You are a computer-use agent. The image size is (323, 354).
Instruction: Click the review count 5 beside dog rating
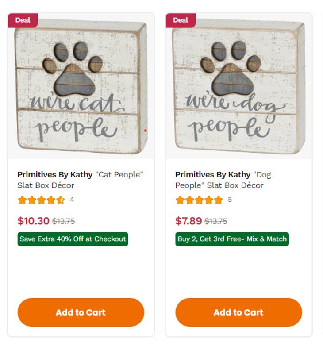pos(230,200)
